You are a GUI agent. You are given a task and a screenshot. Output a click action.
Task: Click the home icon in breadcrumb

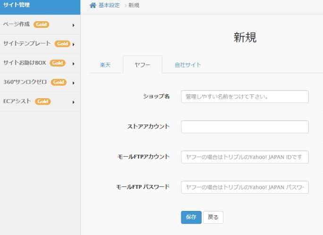[93, 5]
